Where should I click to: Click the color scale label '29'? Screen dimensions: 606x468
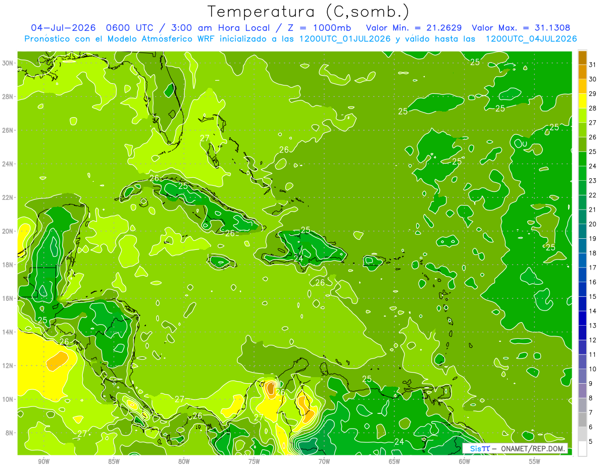coord(592,93)
